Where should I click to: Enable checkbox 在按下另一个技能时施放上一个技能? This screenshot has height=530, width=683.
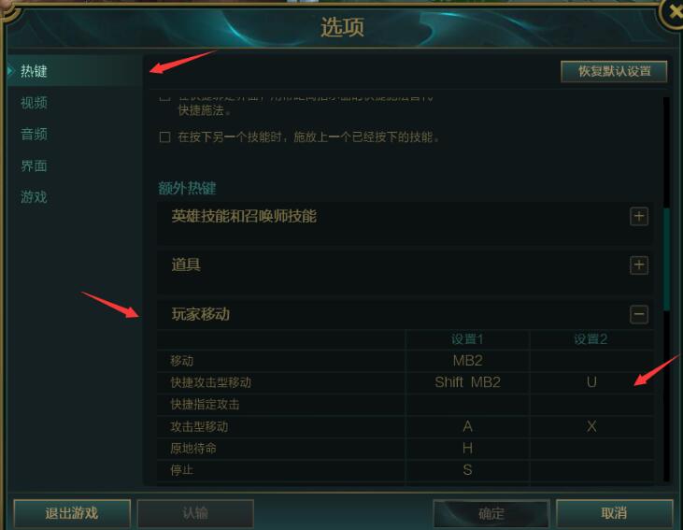tap(164, 137)
